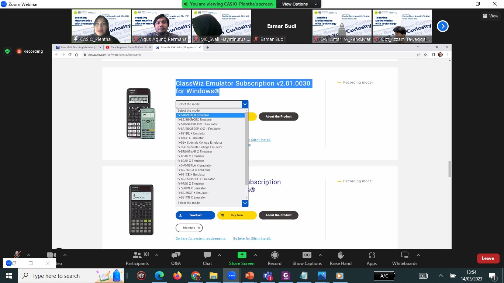
Task: Show next participants with blue arrow
Action: pyautogui.click(x=443, y=26)
